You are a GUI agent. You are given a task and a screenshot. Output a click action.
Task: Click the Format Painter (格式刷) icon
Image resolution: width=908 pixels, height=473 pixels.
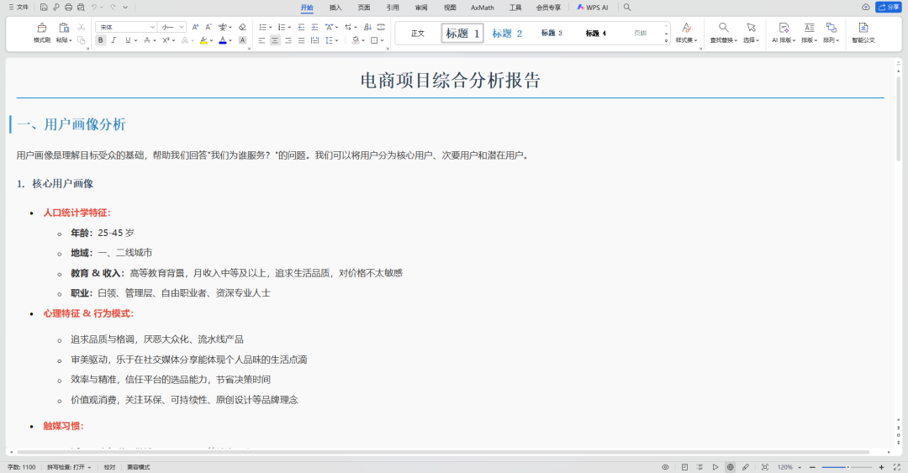(x=42, y=28)
